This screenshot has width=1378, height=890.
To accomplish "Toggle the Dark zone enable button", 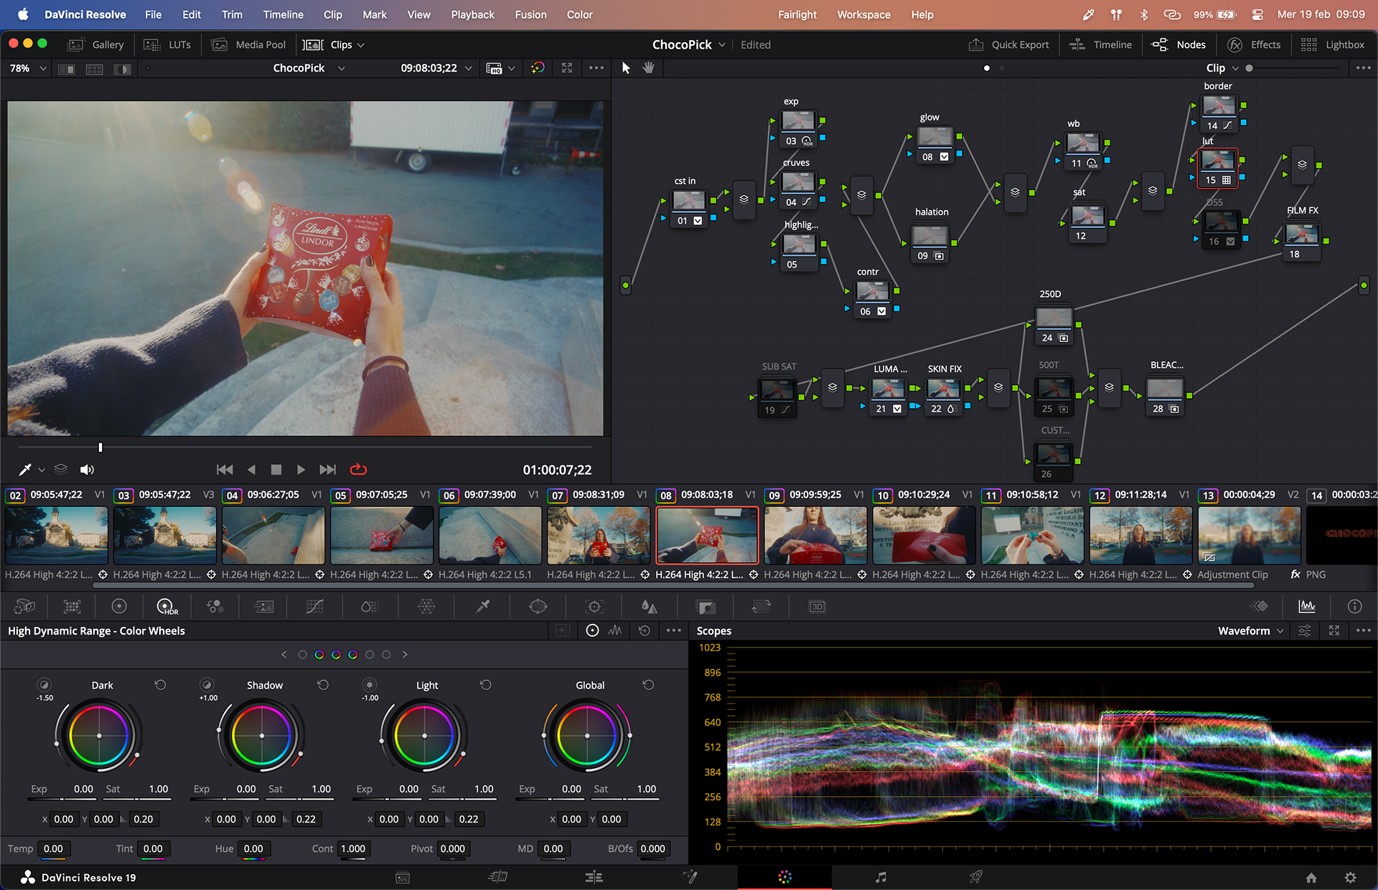I will 44,685.
